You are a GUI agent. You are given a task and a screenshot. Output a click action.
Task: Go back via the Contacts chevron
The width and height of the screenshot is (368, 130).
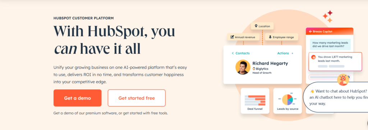pyautogui.click(x=233, y=53)
